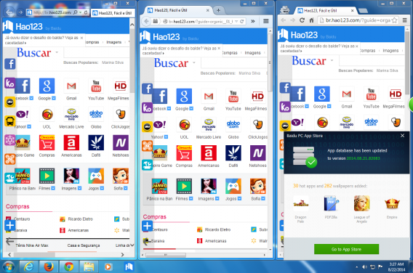Open Firefox toolbar overflow chevron
Image resolution: width=413 pixels, height=273 pixels.
point(253,21)
